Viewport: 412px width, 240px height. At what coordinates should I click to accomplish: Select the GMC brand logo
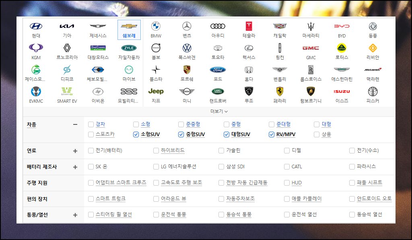coord(311,48)
